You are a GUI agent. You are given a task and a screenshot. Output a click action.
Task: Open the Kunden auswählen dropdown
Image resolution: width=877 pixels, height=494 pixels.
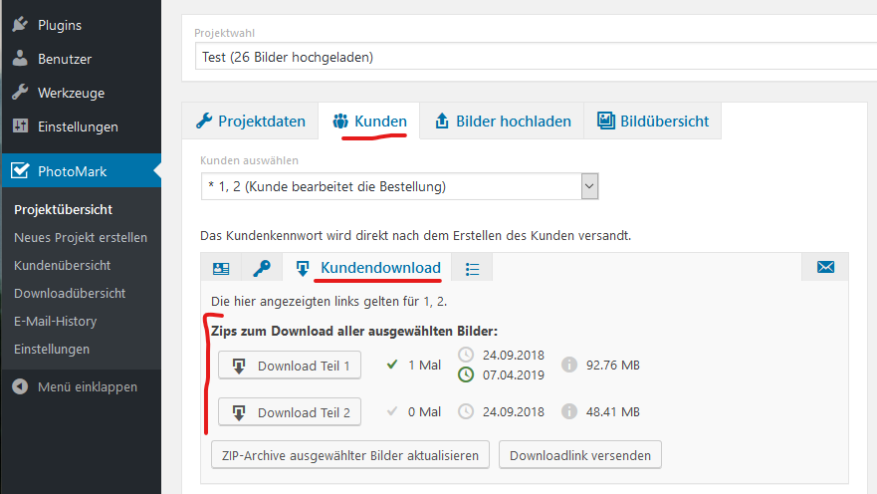point(399,186)
